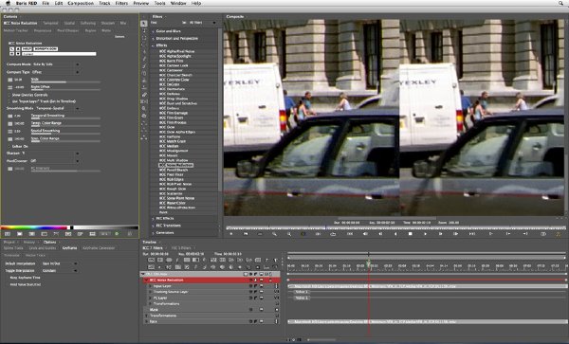The width and height of the screenshot is (569, 344).
Task: Open the Smoothing Mode dropdown
Action: click(x=57, y=108)
